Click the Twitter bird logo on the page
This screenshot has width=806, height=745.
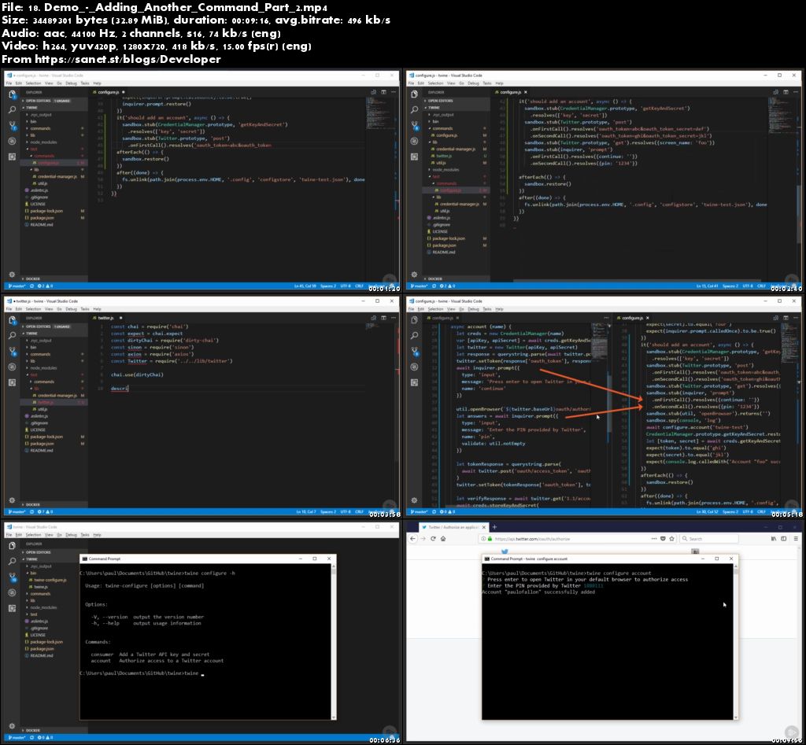[505, 551]
